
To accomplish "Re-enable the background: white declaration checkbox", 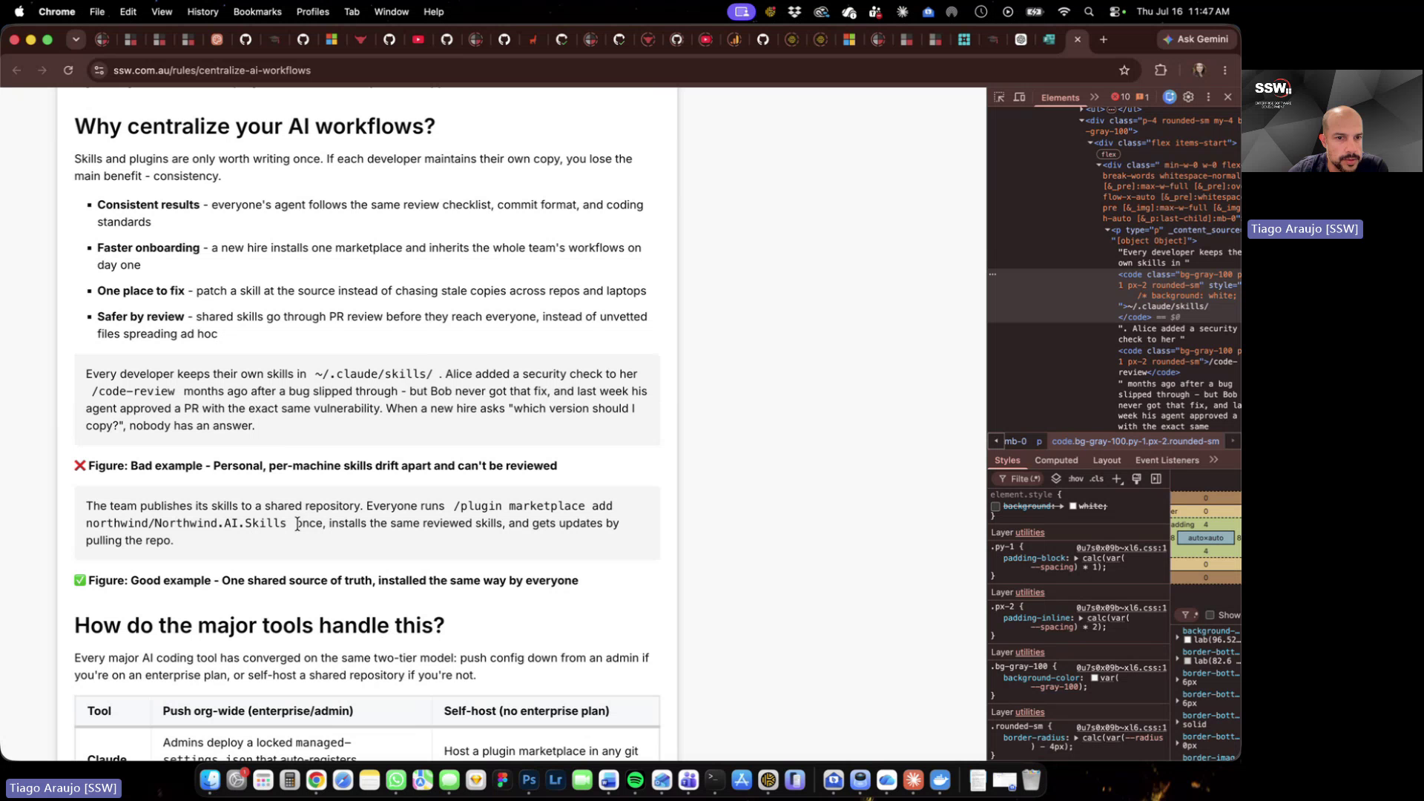I will point(996,507).
